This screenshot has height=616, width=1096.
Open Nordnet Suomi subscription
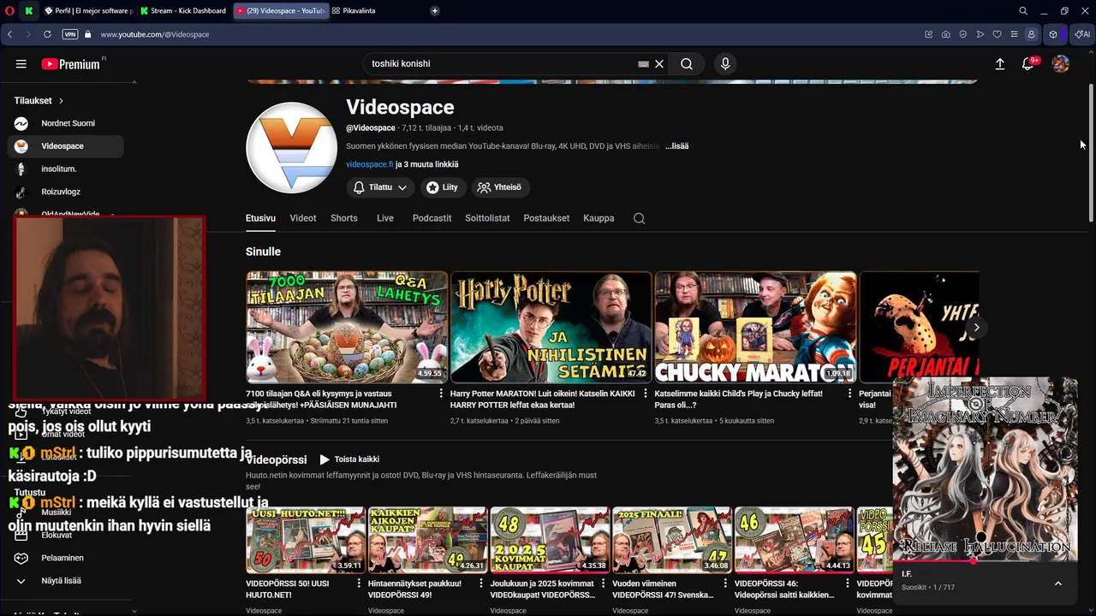coord(66,123)
